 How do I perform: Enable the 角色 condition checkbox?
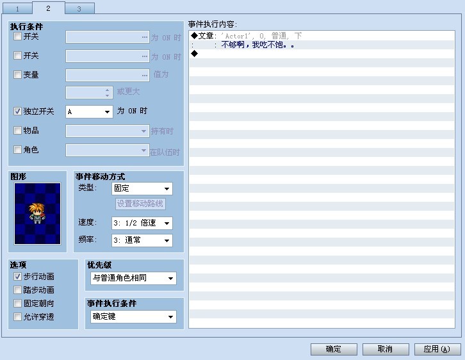(x=17, y=149)
